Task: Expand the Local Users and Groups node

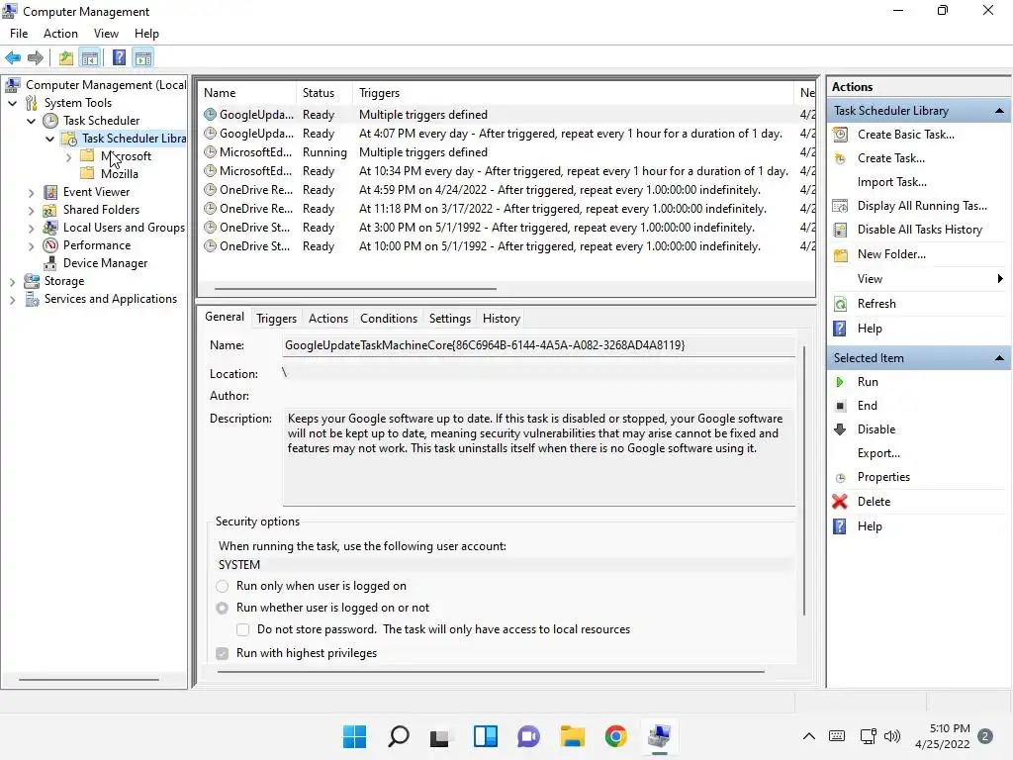Action: (31, 228)
